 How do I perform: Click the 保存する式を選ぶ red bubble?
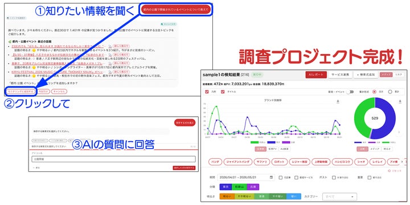[184, 122]
